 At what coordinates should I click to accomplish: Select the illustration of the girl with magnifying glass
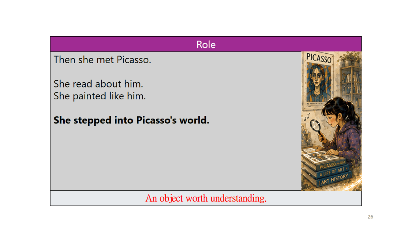point(331,121)
